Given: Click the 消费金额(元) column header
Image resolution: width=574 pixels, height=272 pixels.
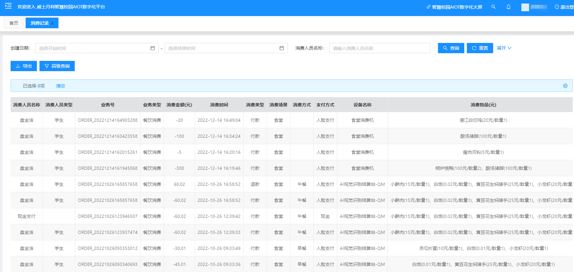Looking at the screenshot, I should pos(179,105).
